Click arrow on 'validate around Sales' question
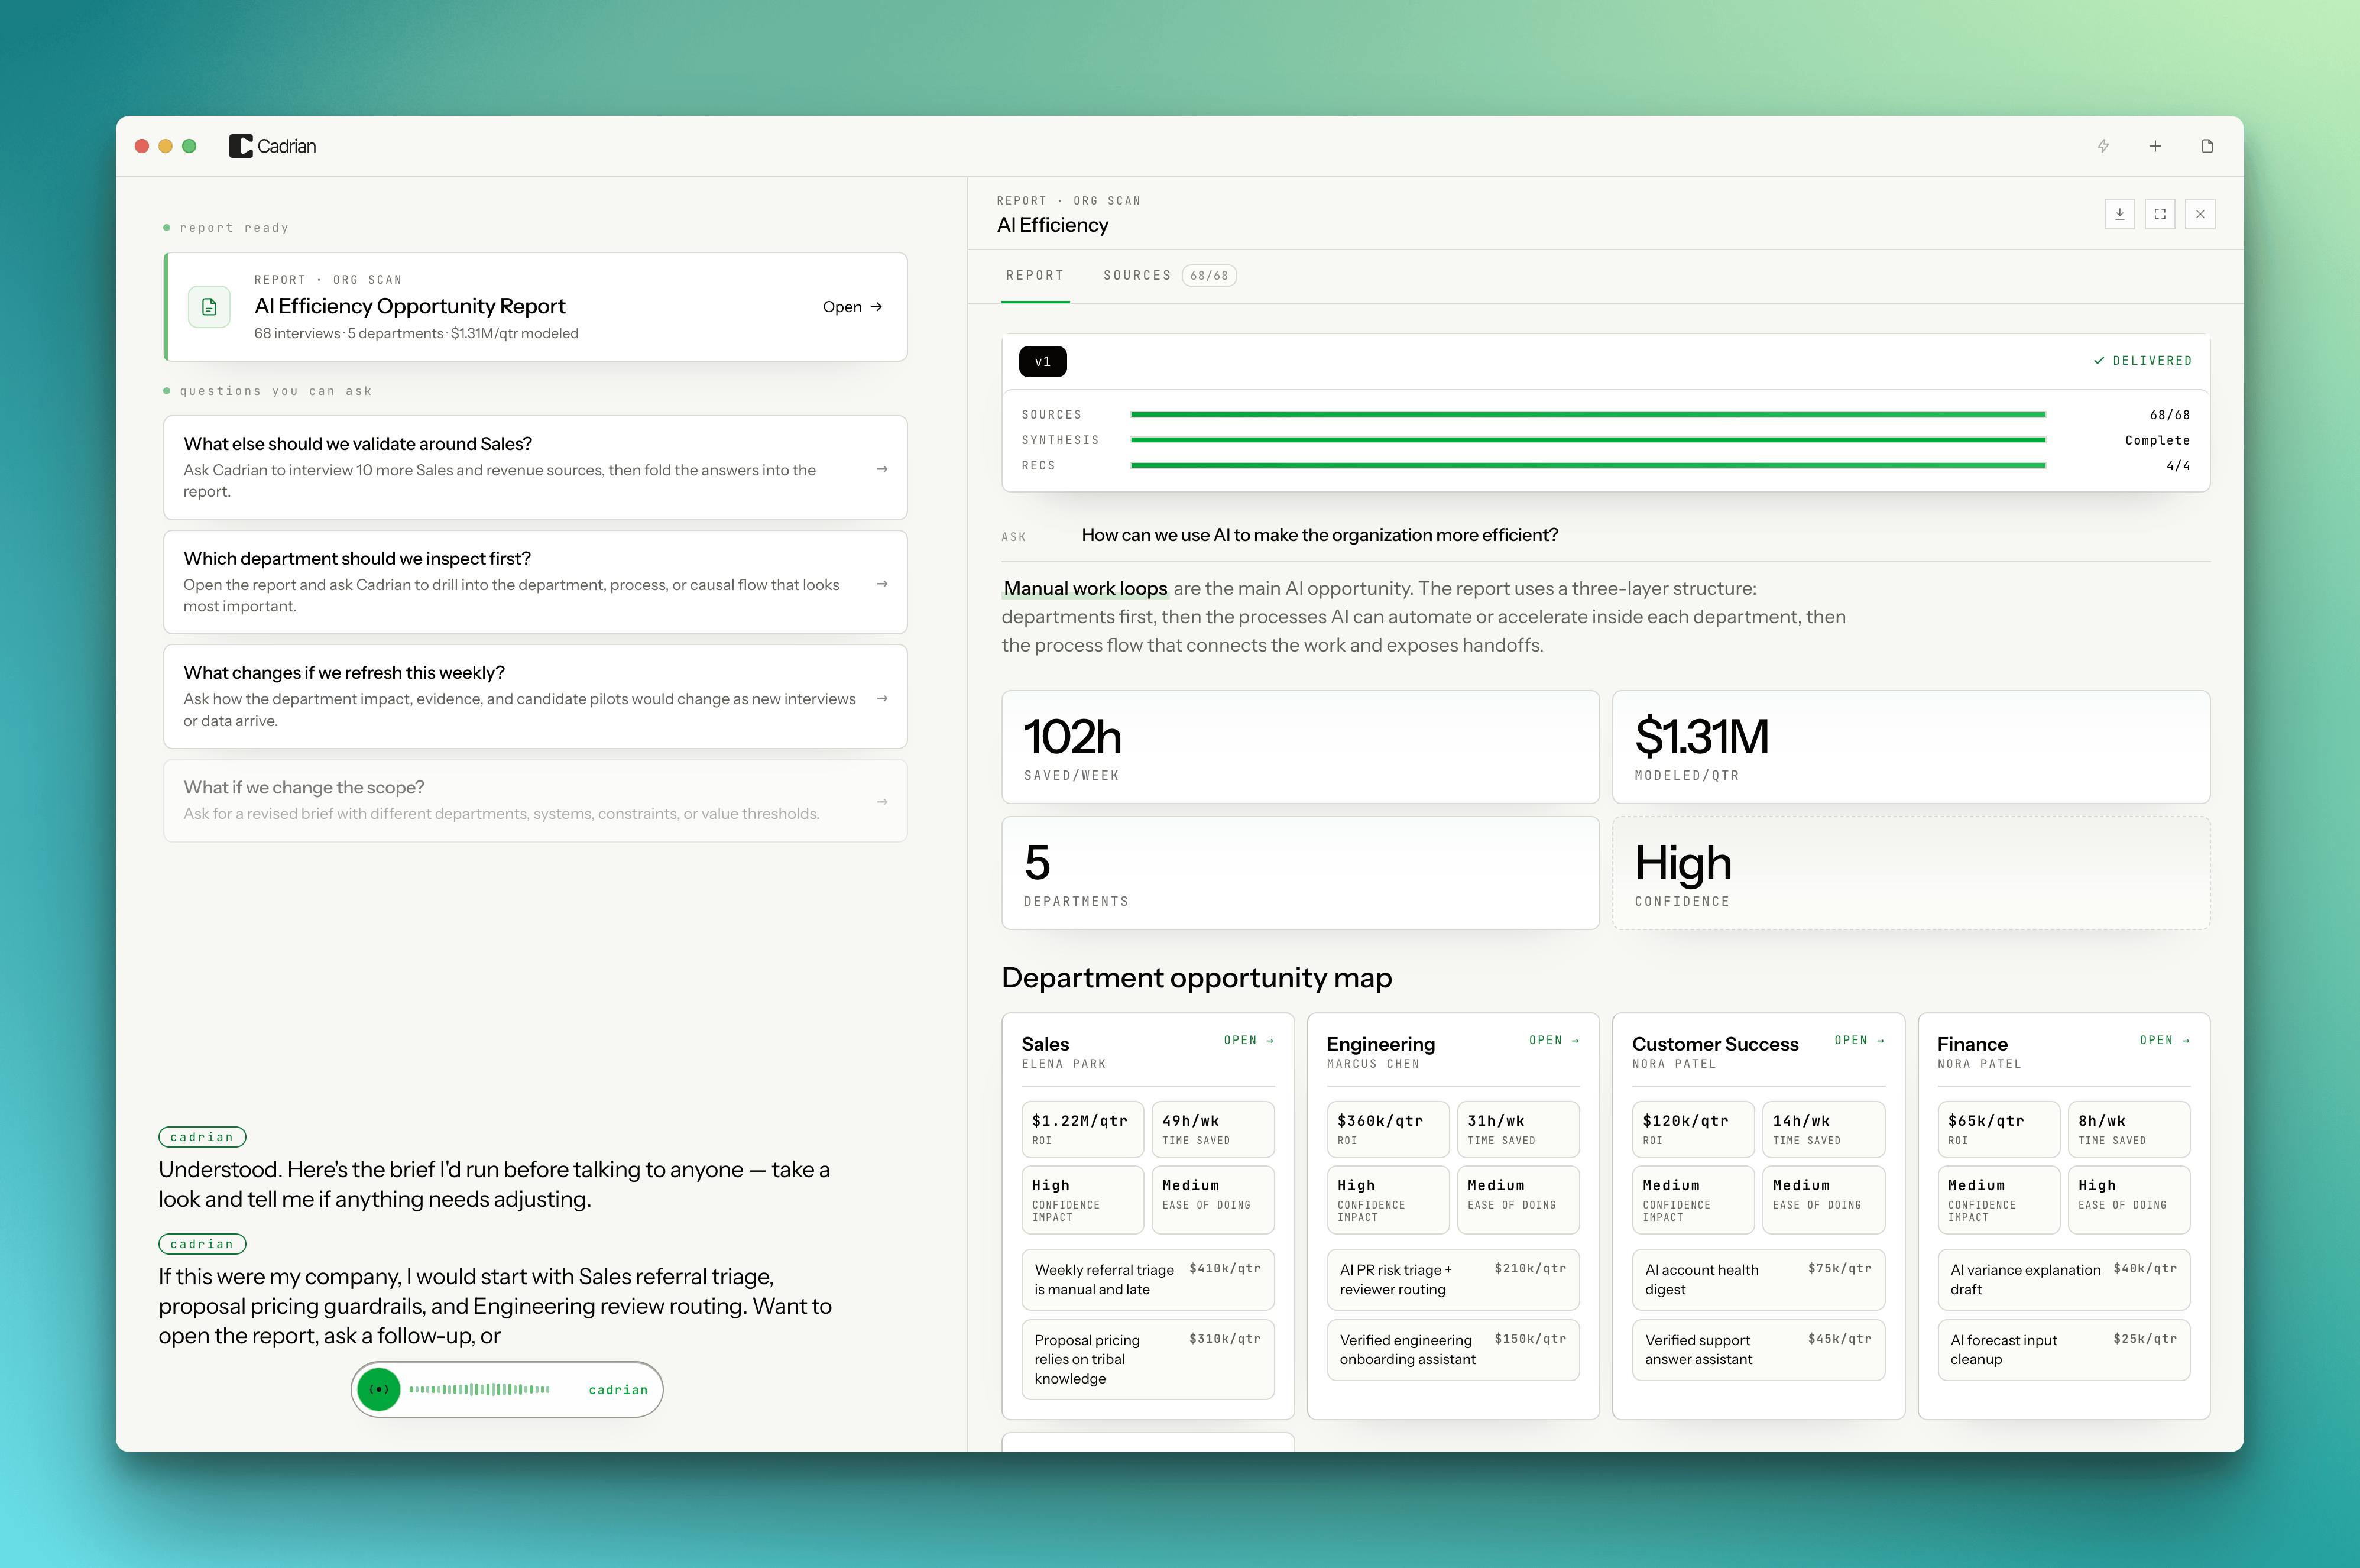The height and width of the screenshot is (1568, 2360). point(881,468)
